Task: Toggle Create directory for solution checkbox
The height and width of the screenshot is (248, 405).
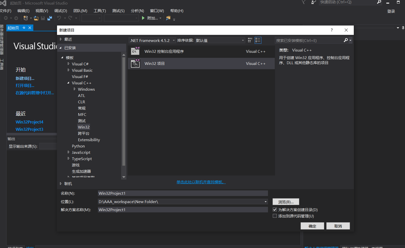Action: click(275, 209)
